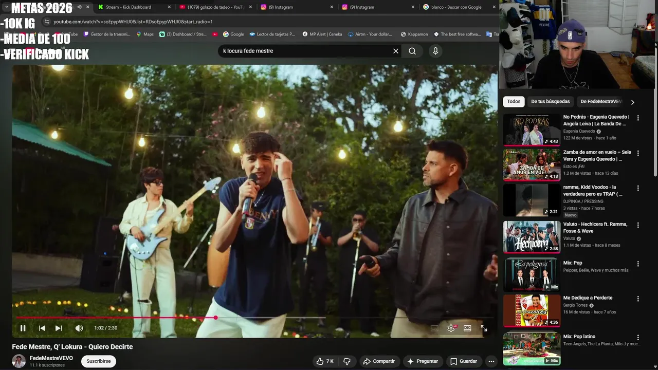Open options menu for Zamba de amor video
The width and height of the screenshot is (658, 370).
click(x=638, y=153)
